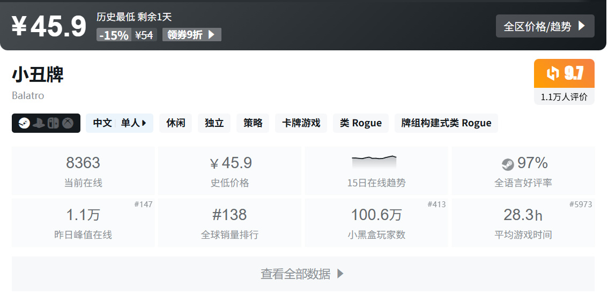Viewport: 608px width, 302px height.
Task: Click the 8363 当前在线 stat card
Action: pyautogui.click(x=83, y=171)
